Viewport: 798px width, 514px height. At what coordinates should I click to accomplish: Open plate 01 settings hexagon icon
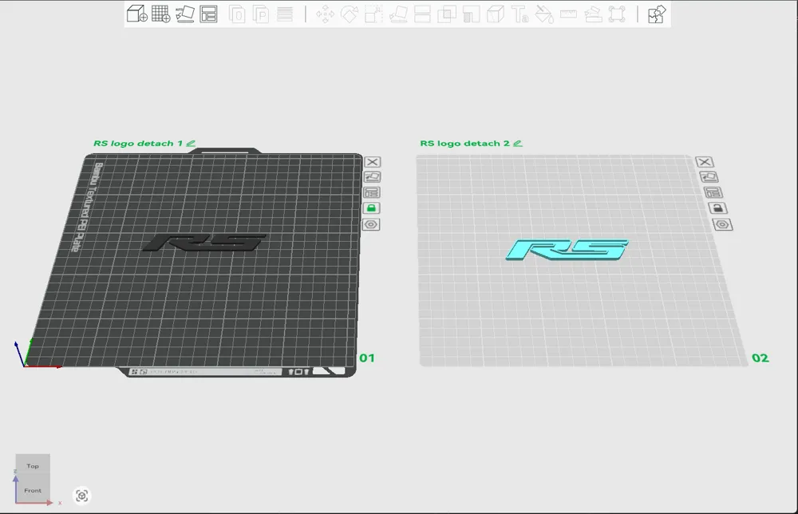pyautogui.click(x=371, y=224)
